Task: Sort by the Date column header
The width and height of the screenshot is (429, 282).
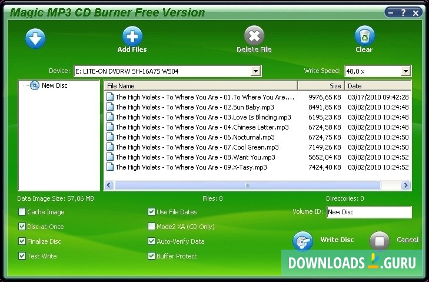Action: point(378,86)
